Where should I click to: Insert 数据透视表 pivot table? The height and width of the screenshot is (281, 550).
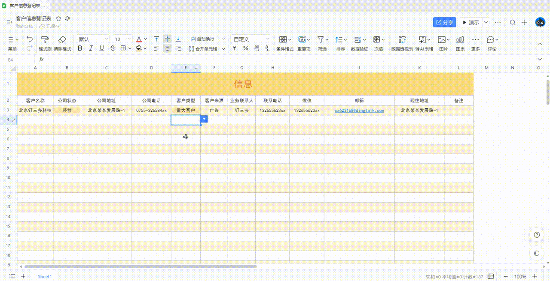[402, 43]
